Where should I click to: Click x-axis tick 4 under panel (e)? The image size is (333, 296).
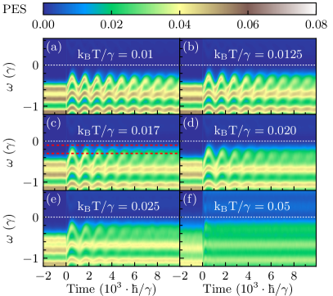point(111,276)
